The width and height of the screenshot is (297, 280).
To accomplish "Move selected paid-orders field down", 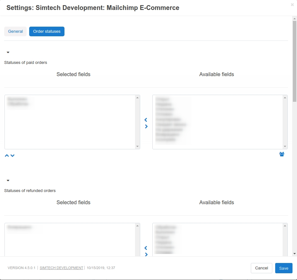I will coord(13,156).
